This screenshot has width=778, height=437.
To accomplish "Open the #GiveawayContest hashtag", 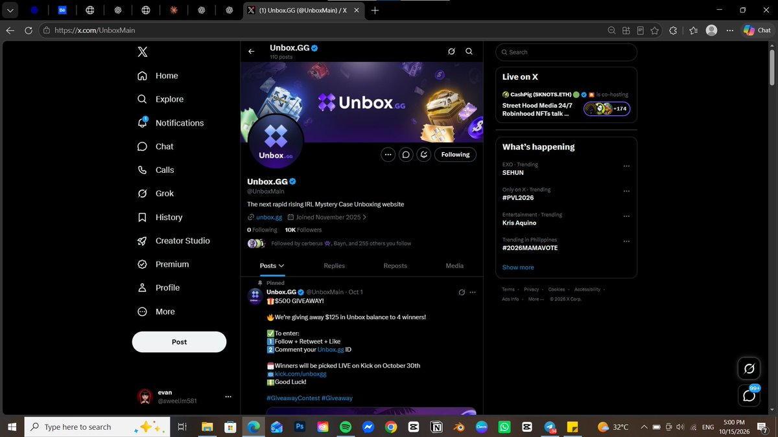I will [292, 398].
